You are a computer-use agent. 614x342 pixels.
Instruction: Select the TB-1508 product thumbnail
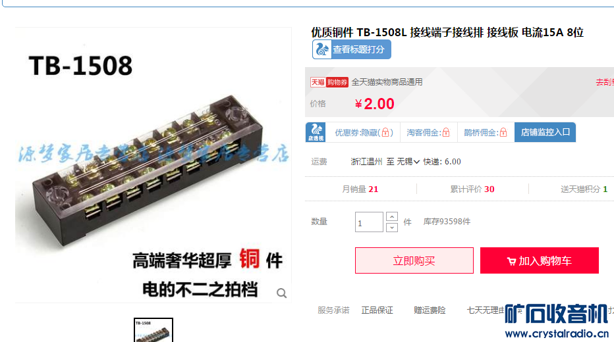coord(153,330)
